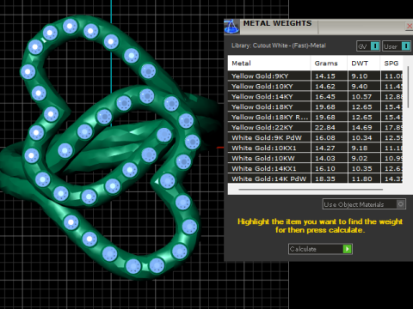Close the Metal Weights panel
Image resolution: width=413 pixels, height=309 pixels.
410,26
